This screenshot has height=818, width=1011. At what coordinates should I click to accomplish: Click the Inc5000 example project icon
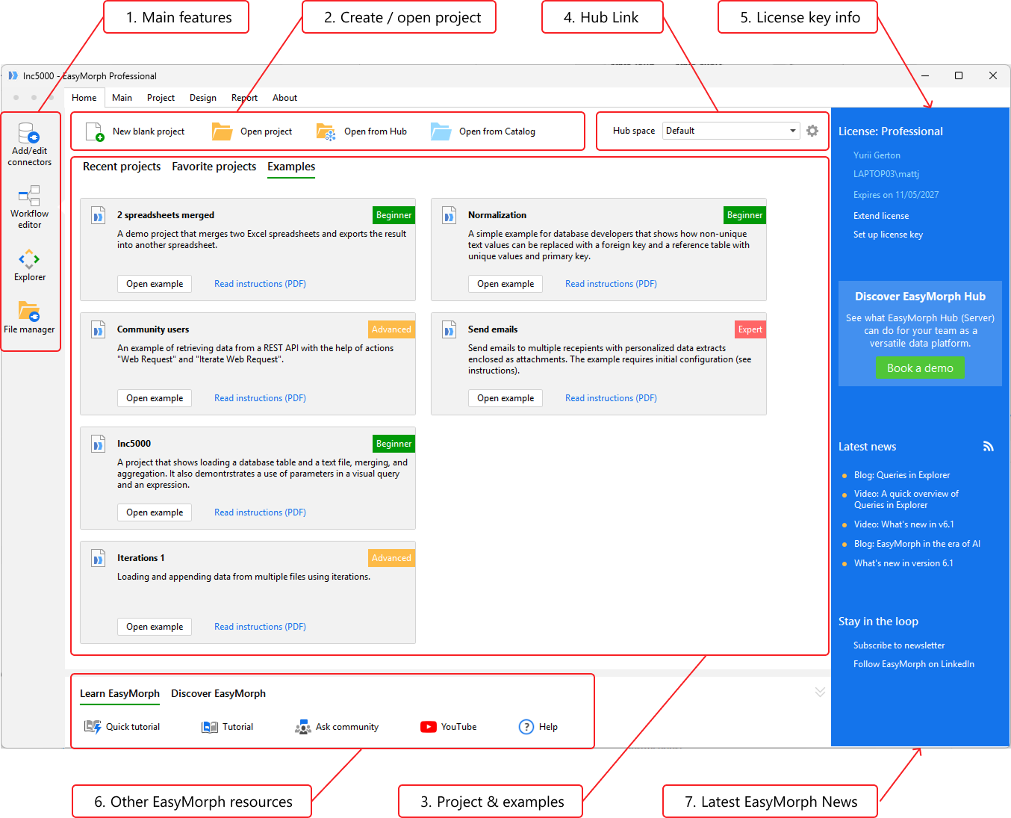(x=98, y=444)
